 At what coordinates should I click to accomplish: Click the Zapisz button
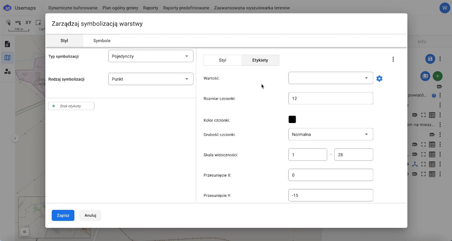63,215
